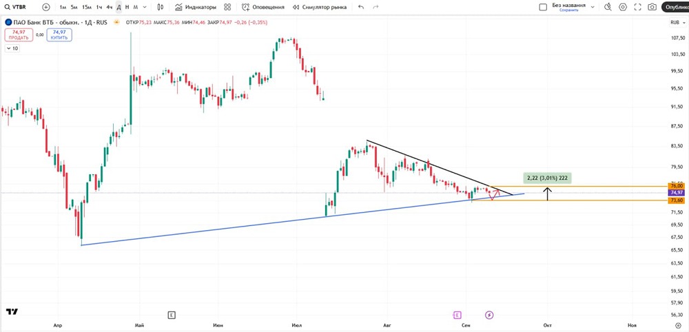Click the КУПИТЬ 74,97 buy button
Screen dimensions: 689x332
coord(59,34)
